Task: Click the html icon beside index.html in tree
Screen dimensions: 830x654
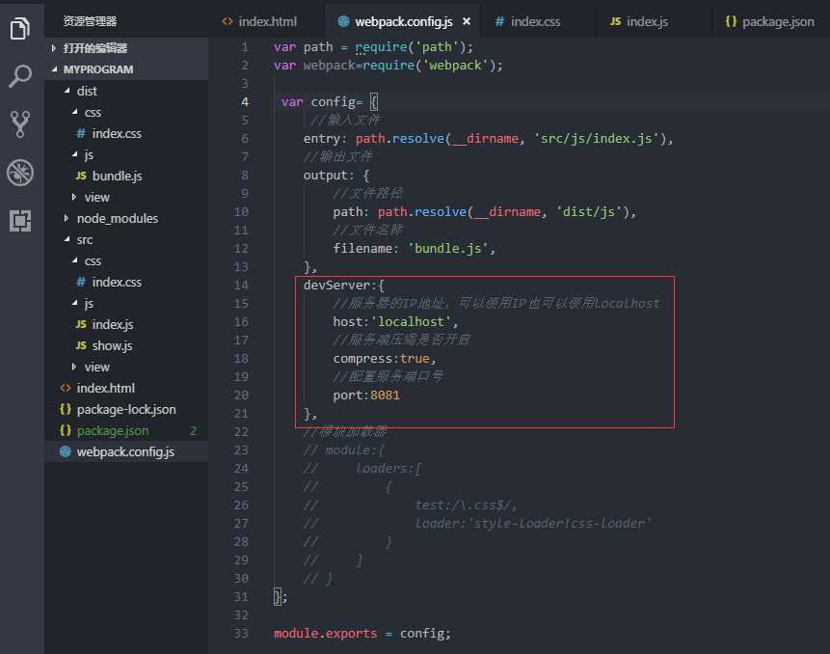Action: pos(66,388)
